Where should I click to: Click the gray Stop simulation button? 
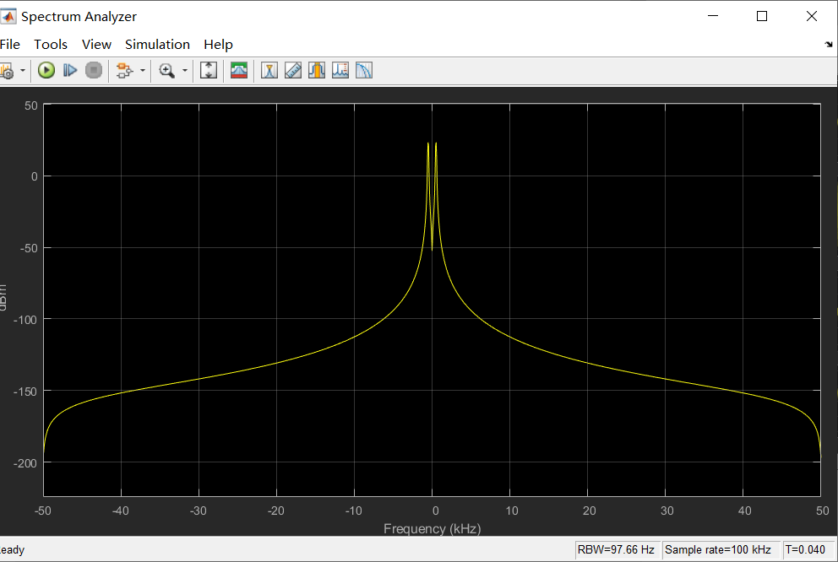(94, 70)
